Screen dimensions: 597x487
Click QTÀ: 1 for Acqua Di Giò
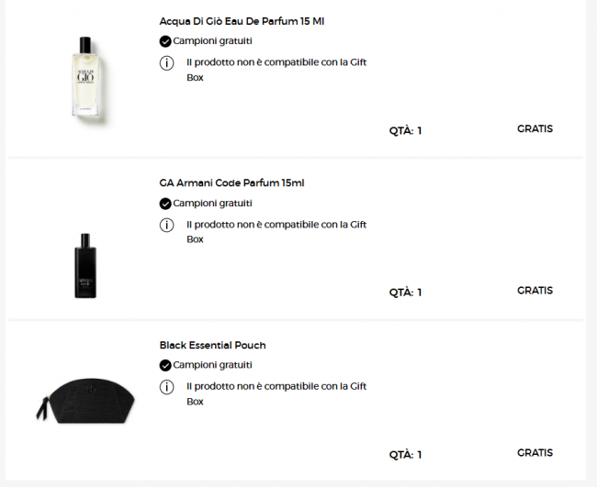(x=405, y=130)
